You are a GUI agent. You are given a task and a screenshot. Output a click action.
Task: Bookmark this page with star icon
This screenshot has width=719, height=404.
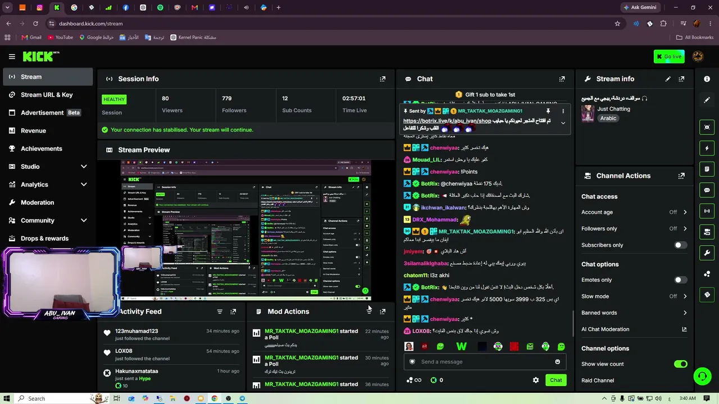click(x=617, y=24)
